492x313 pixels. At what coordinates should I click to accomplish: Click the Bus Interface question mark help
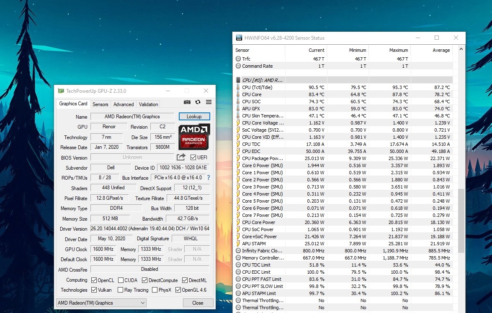click(x=209, y=178)
